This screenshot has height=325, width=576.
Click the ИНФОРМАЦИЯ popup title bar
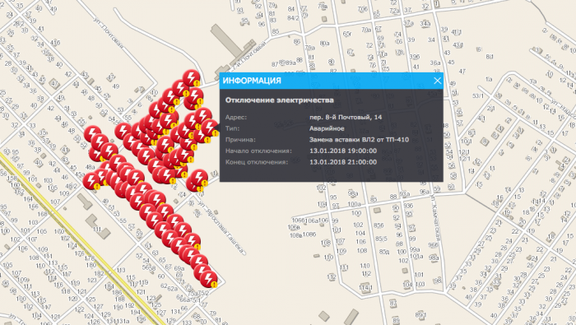pyautogui.click(x=332, y=81)
